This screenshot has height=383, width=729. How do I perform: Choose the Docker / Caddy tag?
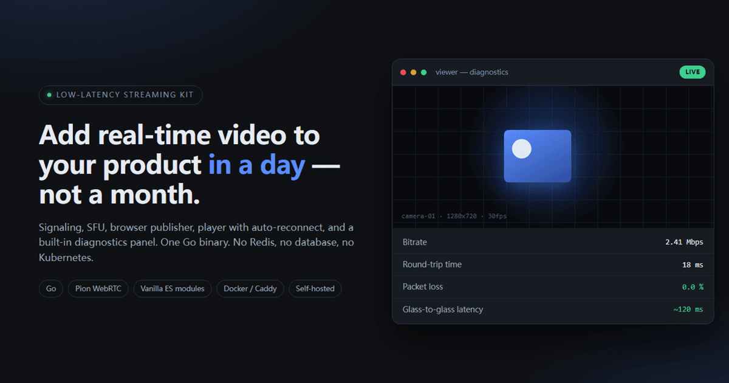250,289
